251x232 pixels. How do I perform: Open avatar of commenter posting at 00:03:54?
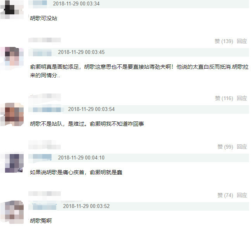[12, 114]
